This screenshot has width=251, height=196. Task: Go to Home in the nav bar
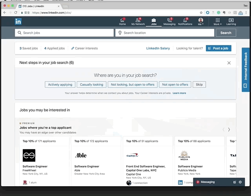pyautogui.click(x=122, y=22)
